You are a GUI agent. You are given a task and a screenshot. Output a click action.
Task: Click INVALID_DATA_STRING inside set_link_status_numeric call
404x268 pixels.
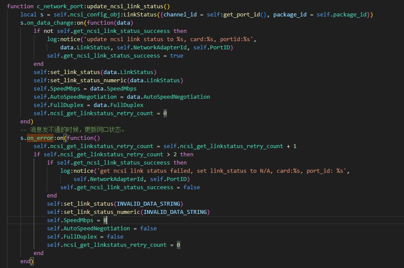(176, 212)
